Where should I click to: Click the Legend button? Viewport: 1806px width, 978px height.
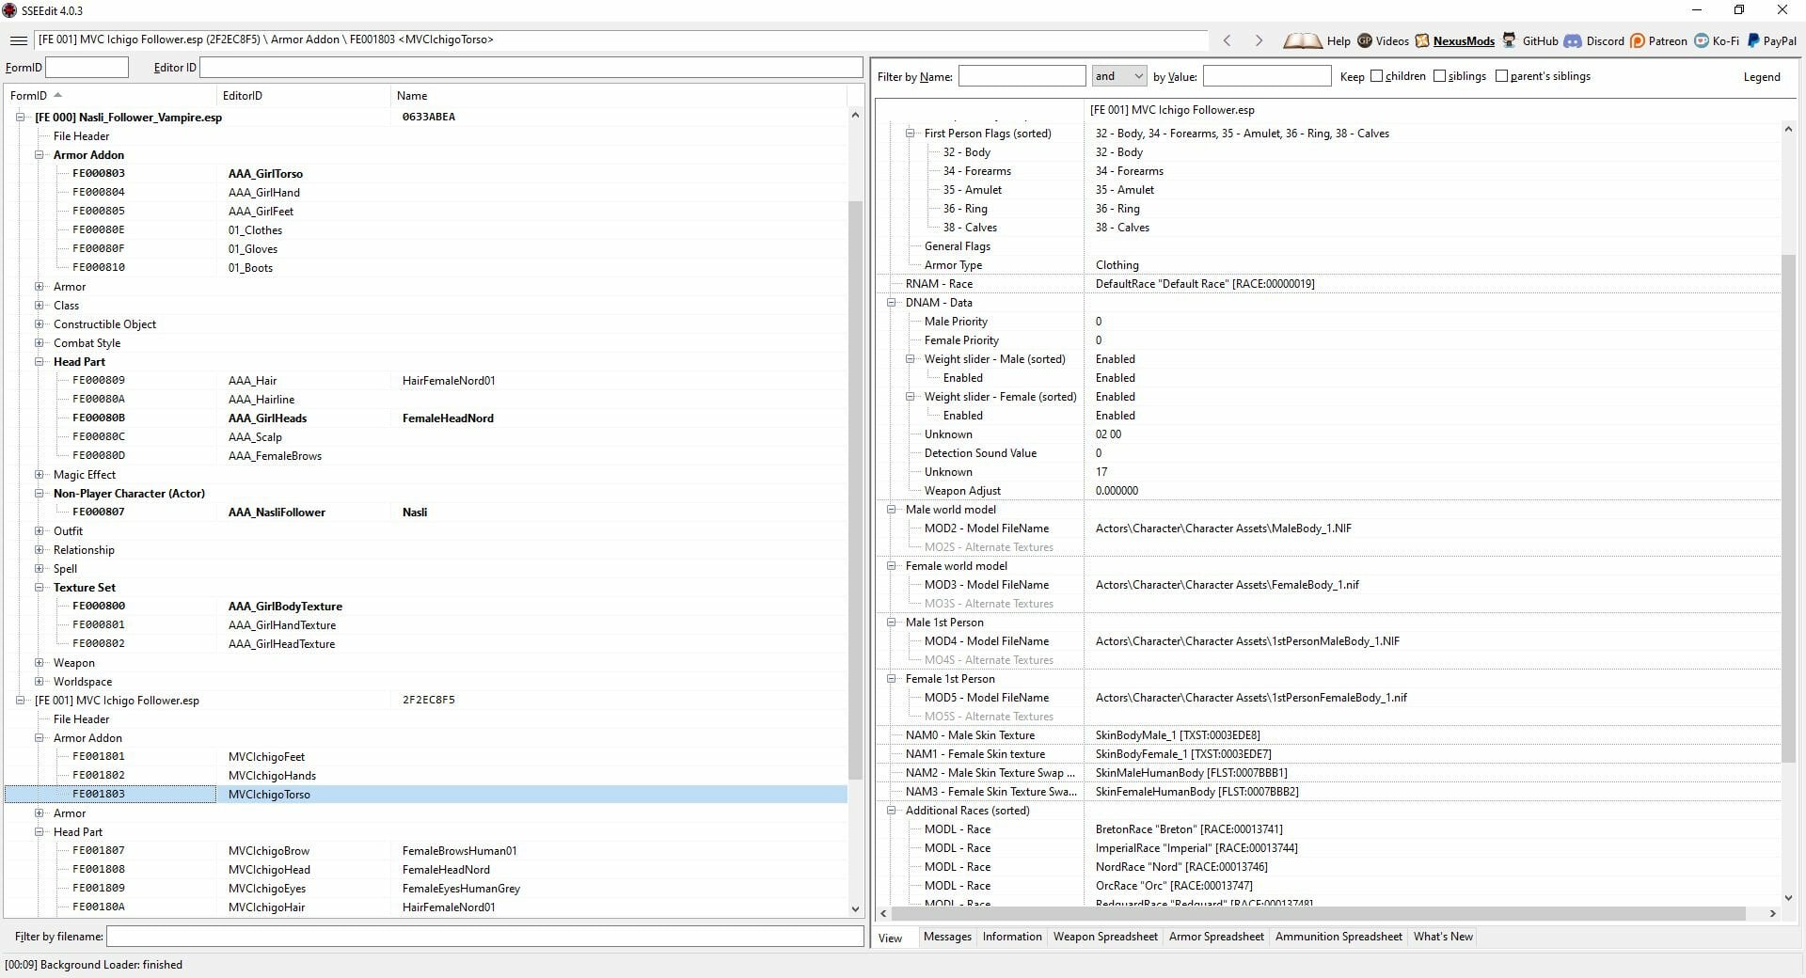click(1762, 77)
